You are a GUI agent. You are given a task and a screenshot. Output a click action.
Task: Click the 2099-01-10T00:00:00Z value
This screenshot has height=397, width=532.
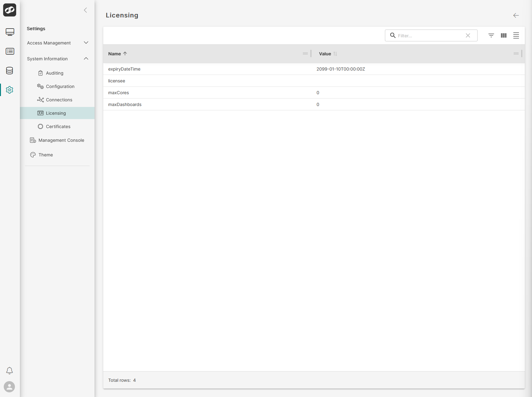(x=341, y=69)
